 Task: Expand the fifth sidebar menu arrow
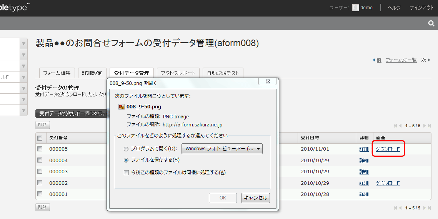[x=24, y=88]
